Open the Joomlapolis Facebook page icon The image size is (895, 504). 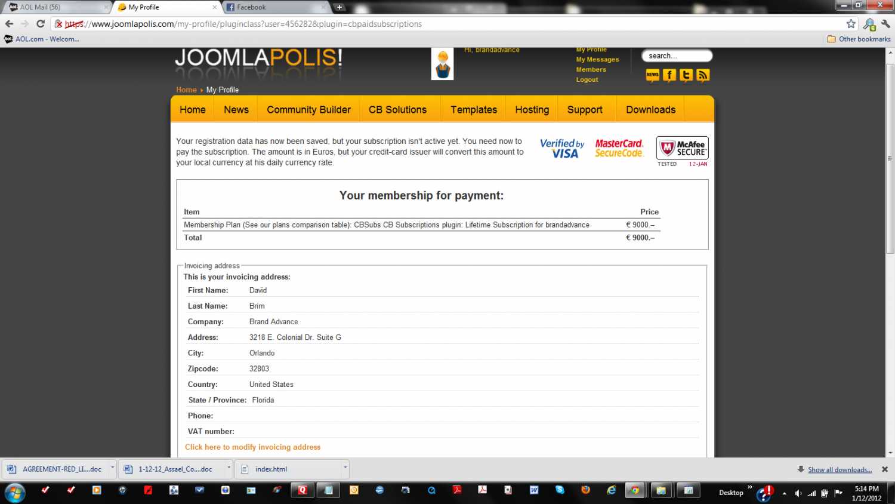click(669, 75)
